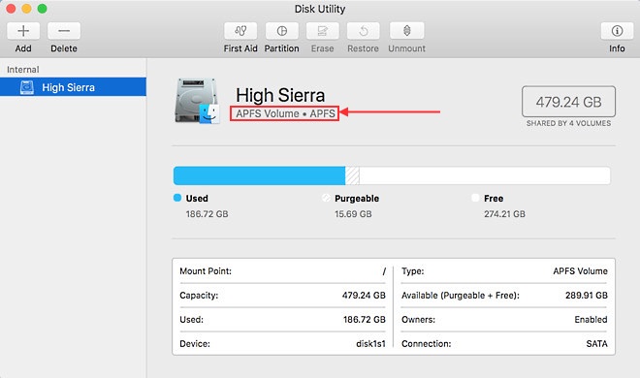Open the Info toolbar icon
The width and height of the screenshot is (640, 378).
click(x=617, y=31)
